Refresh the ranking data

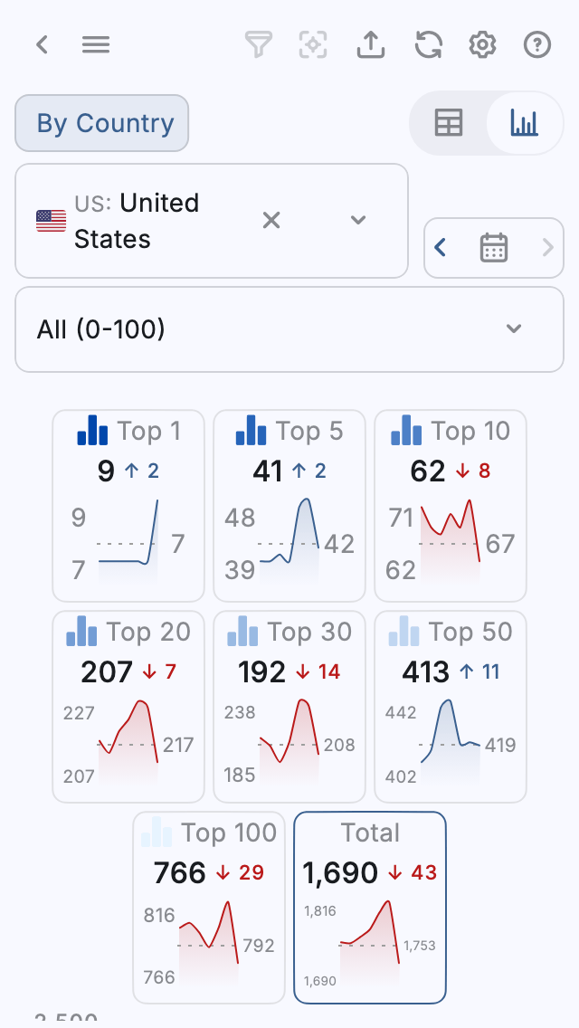pyautogui.click(x=428, y=44)
